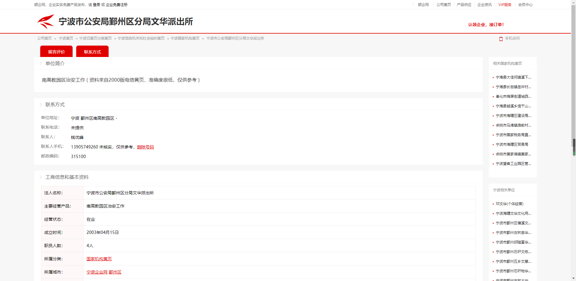Viewport: 576px width, 281px height.
Task: Open sidebar link 宁波海曙文华文化用...
Action: click(513, 214)
